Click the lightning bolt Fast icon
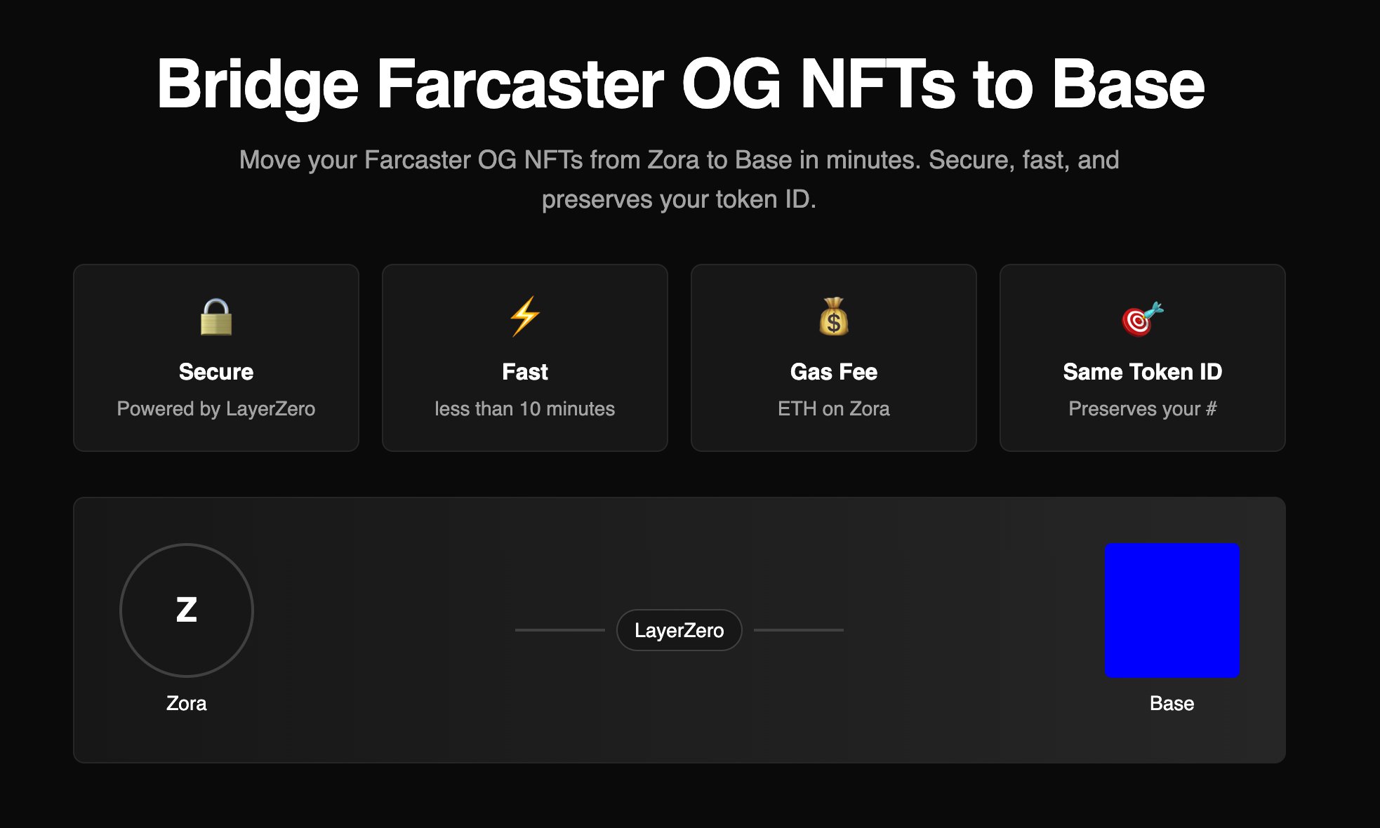1380x828 pixels. [x=524, y=316]
